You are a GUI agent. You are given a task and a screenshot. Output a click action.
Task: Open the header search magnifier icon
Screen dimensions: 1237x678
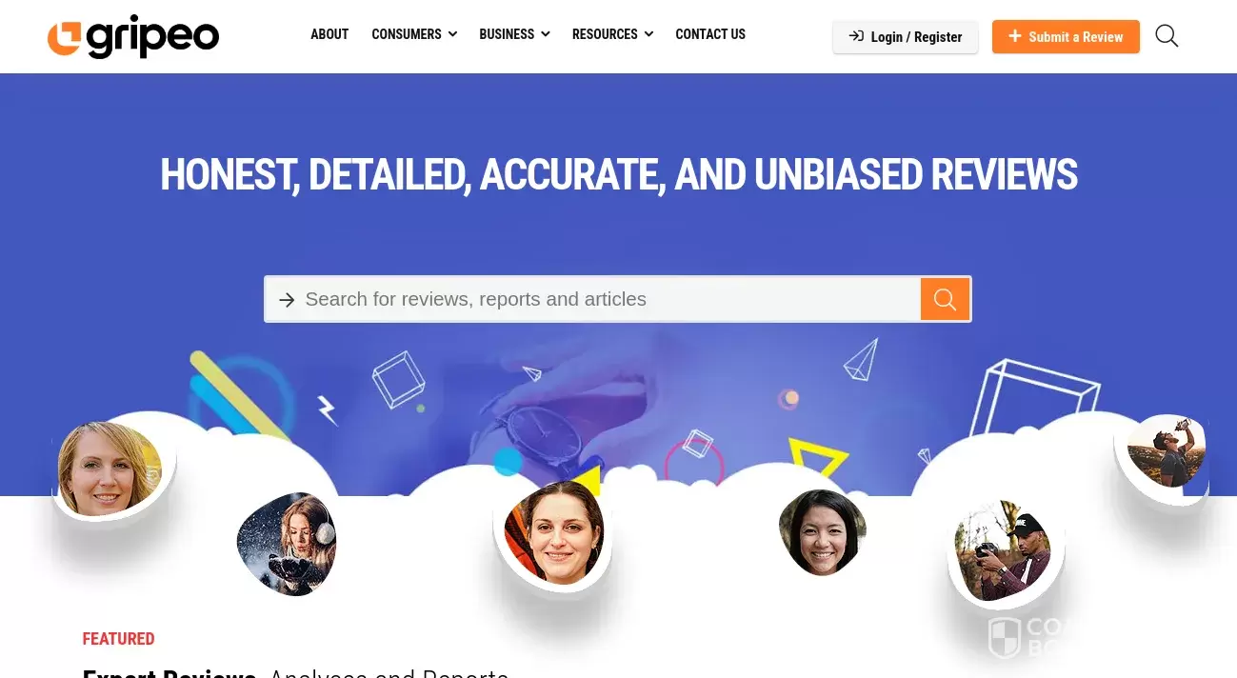pos(1167,36)
